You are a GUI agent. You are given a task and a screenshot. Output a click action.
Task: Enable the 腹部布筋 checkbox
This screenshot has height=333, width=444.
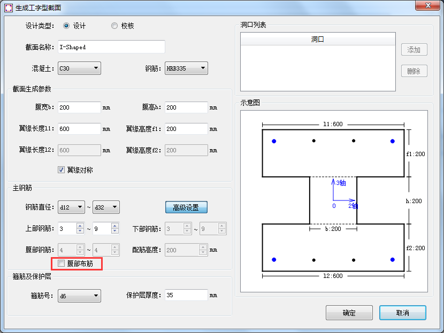(62, 264)
